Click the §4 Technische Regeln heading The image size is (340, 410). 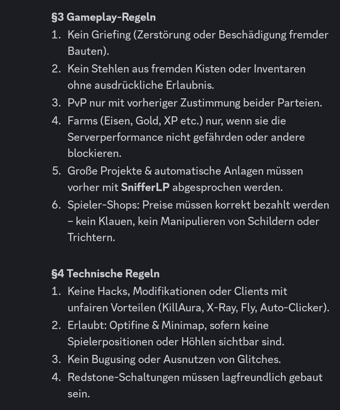pos(105,274)
